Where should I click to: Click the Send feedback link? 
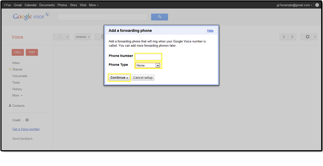[22, 139]
